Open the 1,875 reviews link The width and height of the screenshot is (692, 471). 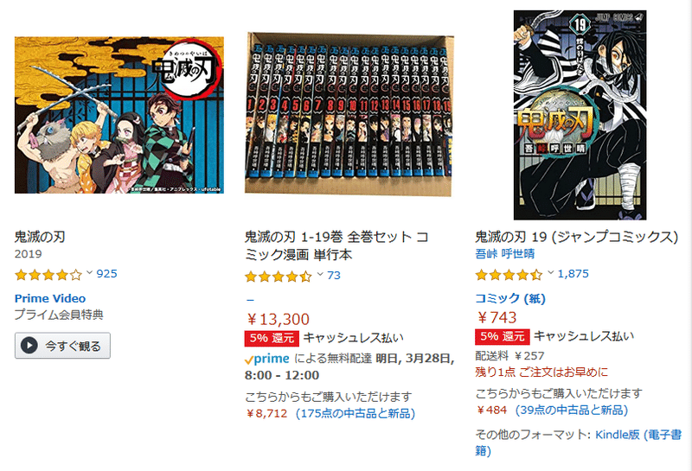(x=573, y=274)
